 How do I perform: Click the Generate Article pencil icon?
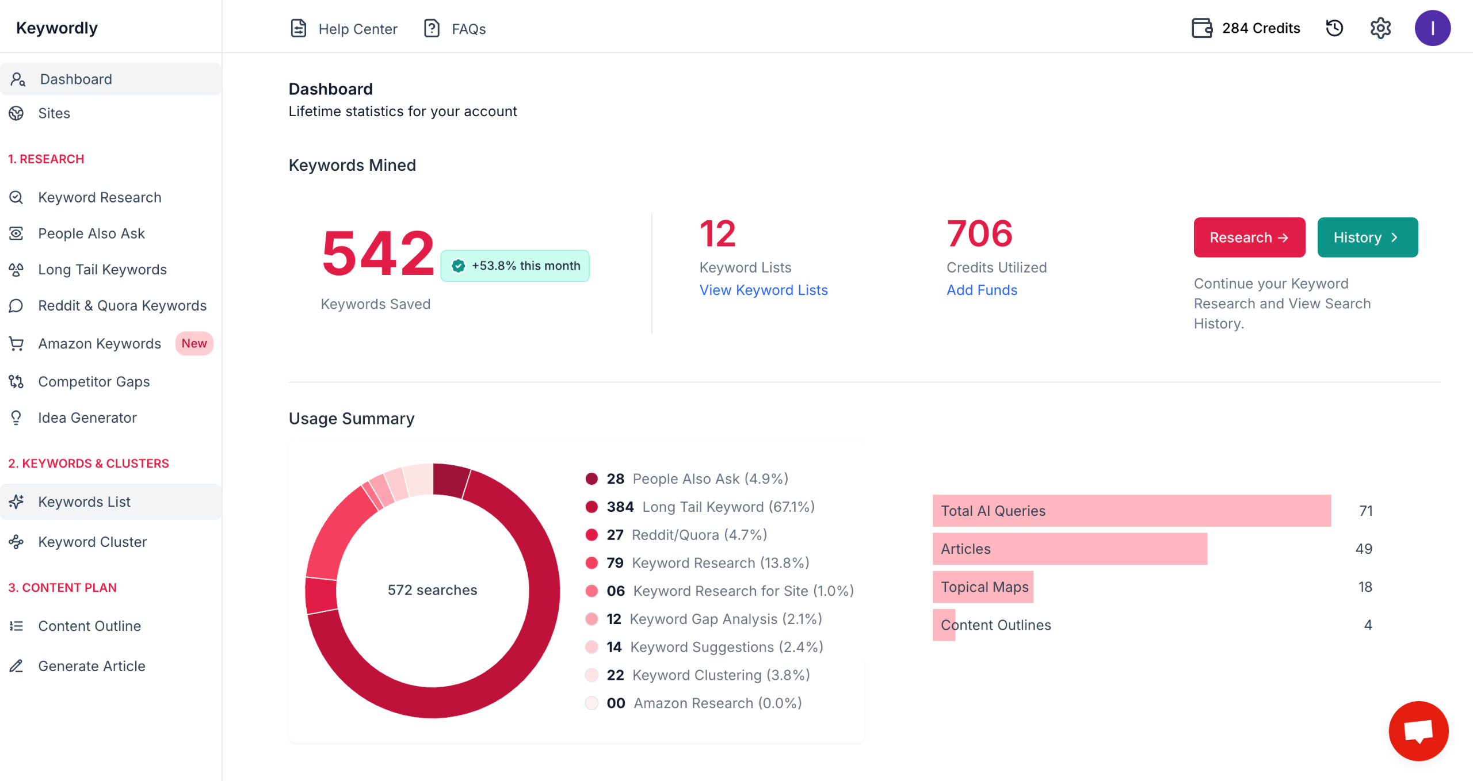(x=16, y=666)
